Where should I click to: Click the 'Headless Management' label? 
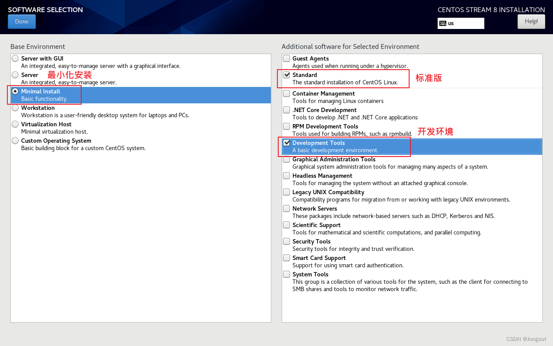(x=322, y=176)
